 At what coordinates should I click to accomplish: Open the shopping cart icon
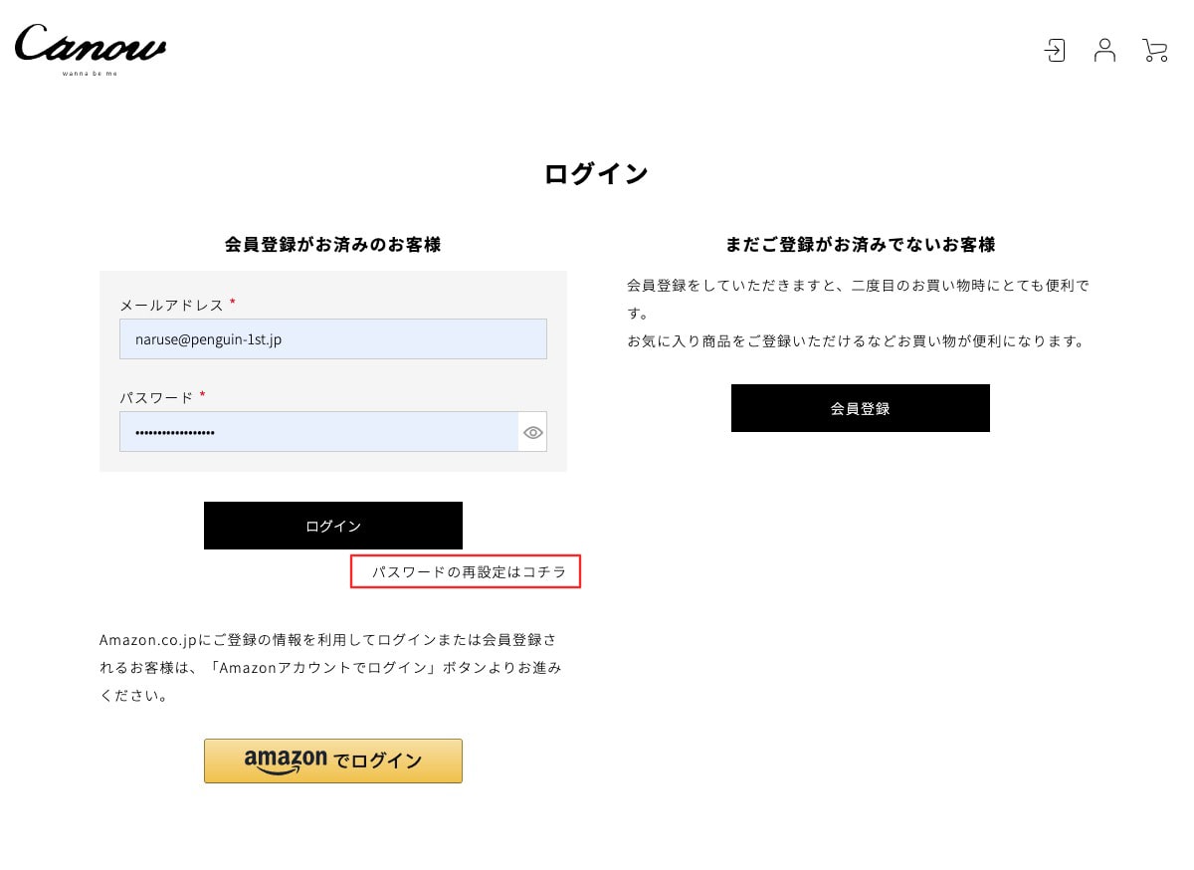pos(1155,50)
